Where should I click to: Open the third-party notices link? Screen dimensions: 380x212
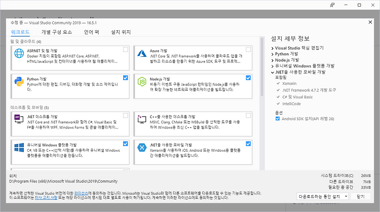click(x=46, y=198)
